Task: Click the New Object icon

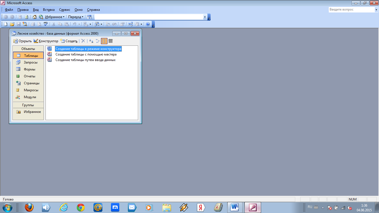Action: coord(137,24)
